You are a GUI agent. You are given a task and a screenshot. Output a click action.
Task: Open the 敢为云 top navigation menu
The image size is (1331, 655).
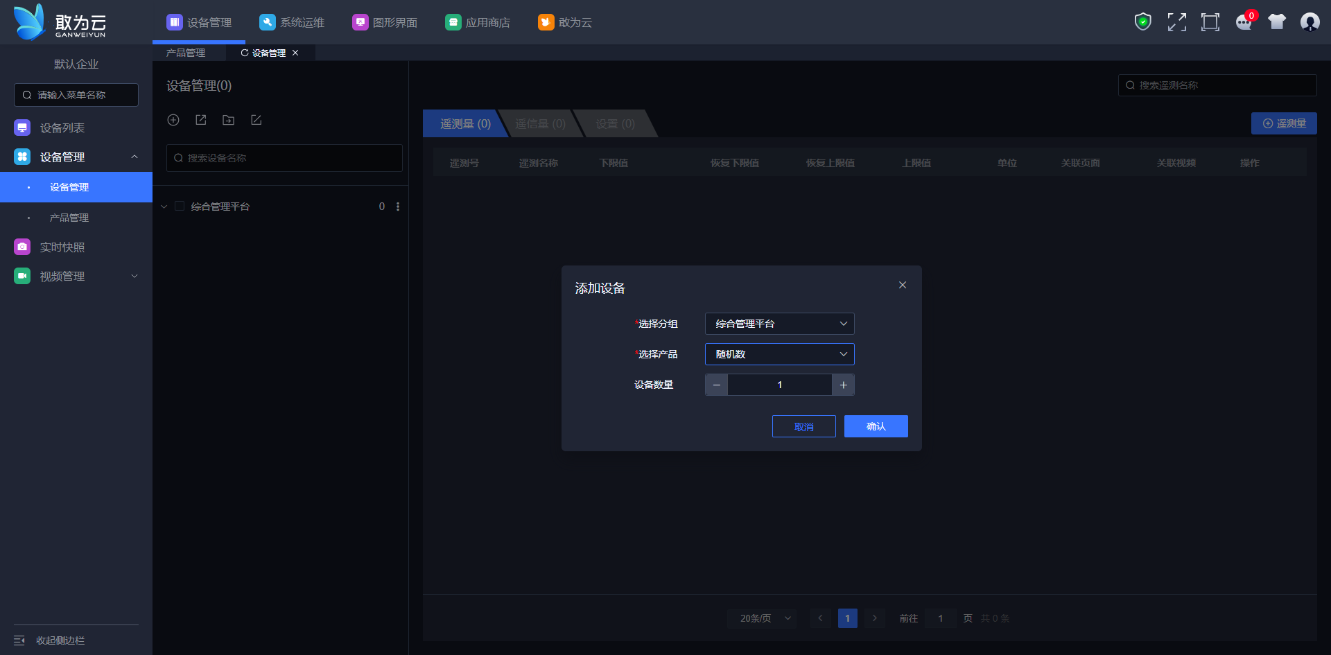tap(565, 22)
